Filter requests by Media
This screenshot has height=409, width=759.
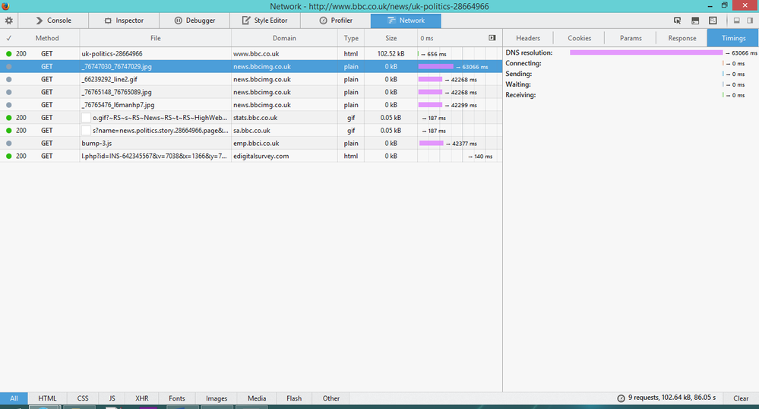coord(257,398)
